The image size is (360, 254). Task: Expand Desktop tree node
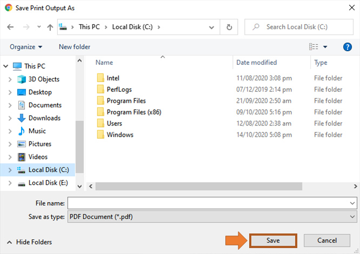[10, 92]
